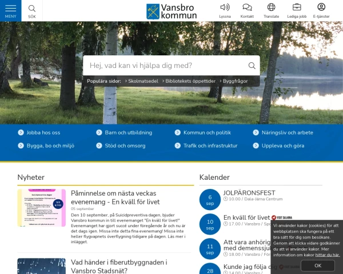Screen dimensions: 343x274
Task: Click 'Populära sidor:' label
Action: point(104,81)
